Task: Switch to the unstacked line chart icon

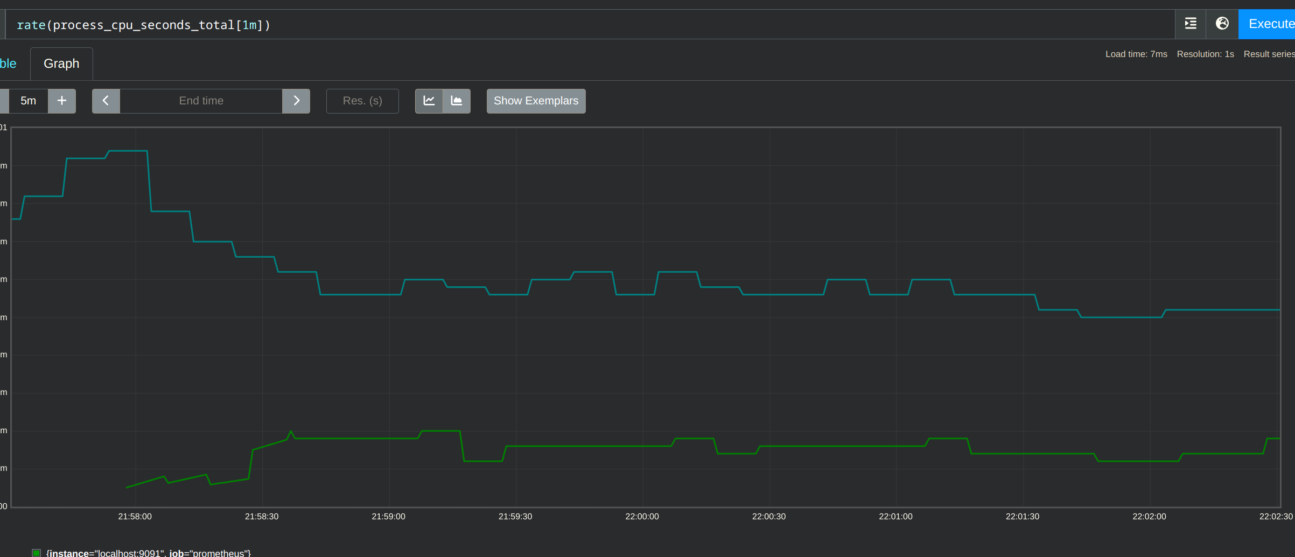Action: click(x=429, y=101)
